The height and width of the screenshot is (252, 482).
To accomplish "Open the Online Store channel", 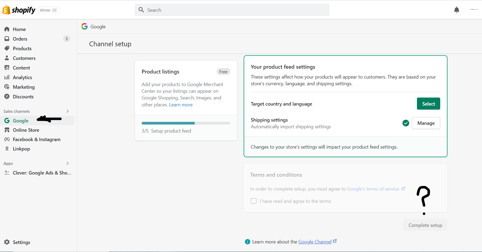I will click(x=26, y=130).
